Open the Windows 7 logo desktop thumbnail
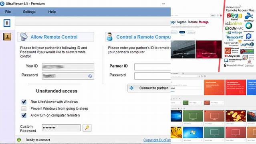The height and width of the screenshot is (144, 256). pyautogui.click(x=193, y=132)
